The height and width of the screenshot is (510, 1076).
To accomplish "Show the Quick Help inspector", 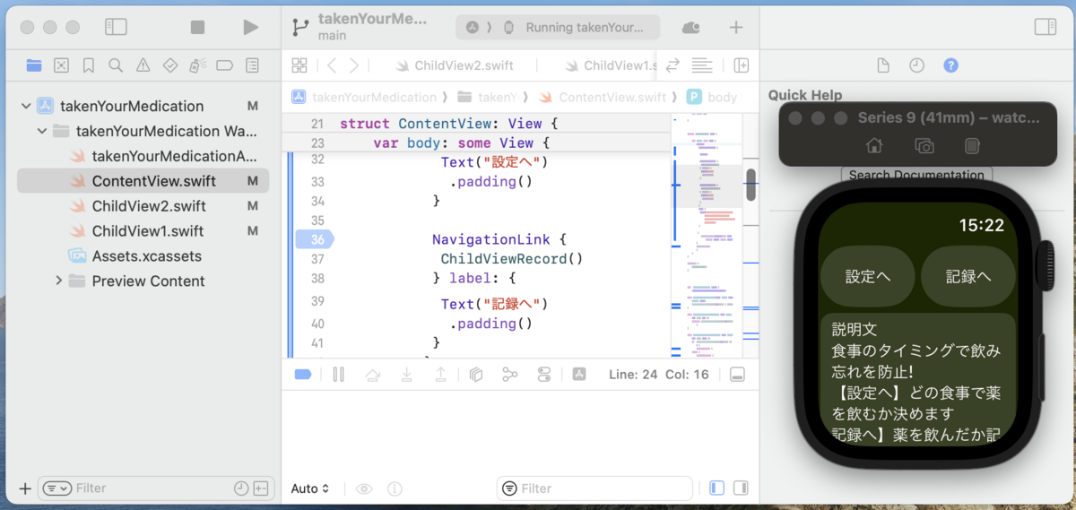I will [950, 65].
